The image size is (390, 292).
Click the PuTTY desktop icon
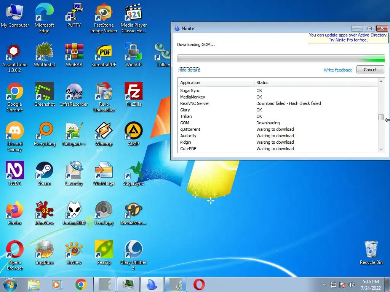74,15
